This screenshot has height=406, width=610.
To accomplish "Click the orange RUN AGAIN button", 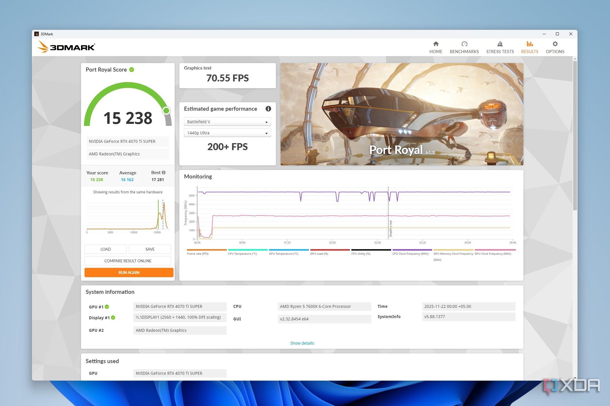I will [129, 273].
